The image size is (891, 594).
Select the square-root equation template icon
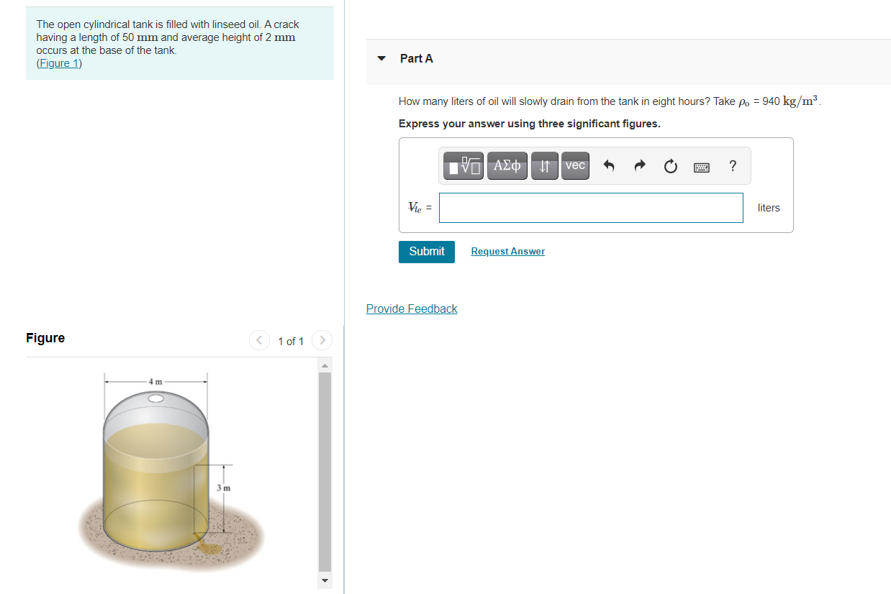tap(463, 165)
